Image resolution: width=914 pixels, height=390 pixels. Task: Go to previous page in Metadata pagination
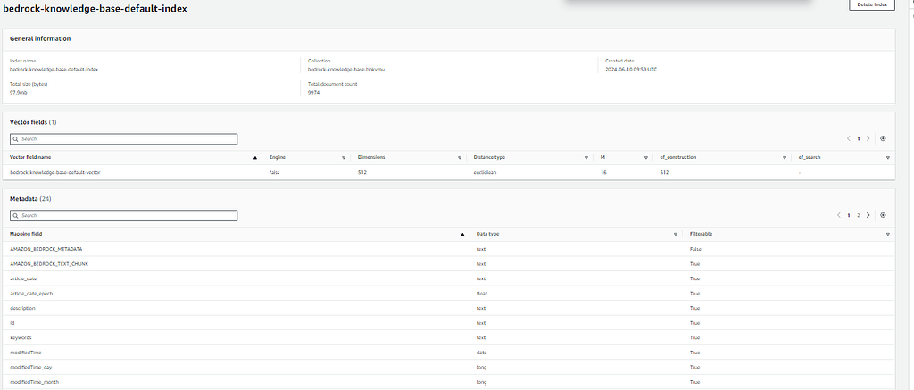click(x=839, y=215)
